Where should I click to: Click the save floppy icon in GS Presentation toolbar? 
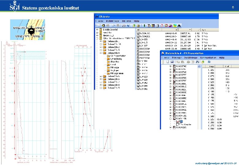[172, 62]
